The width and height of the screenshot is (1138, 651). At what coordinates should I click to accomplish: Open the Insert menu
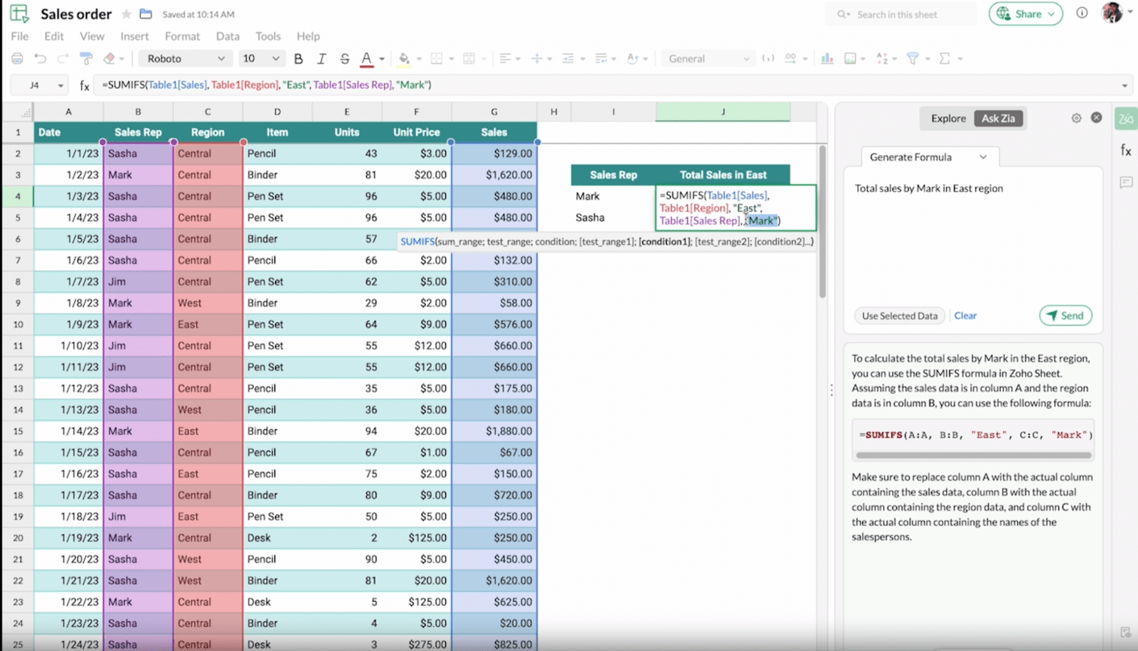(134, 36)
